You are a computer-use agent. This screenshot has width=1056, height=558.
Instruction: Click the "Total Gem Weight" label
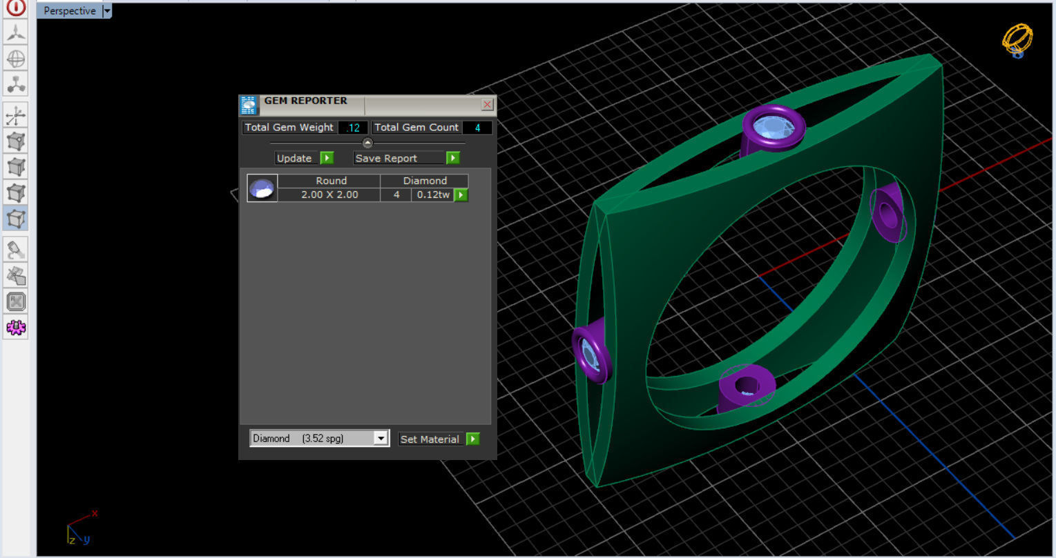pos(289,128)
